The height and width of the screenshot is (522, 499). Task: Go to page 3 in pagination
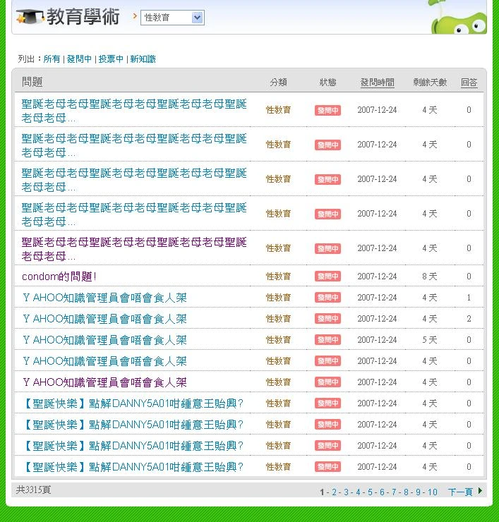click(x=346, y=492)
